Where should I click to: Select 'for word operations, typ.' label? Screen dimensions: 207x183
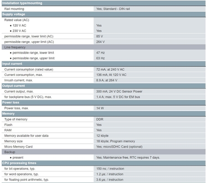21,174
